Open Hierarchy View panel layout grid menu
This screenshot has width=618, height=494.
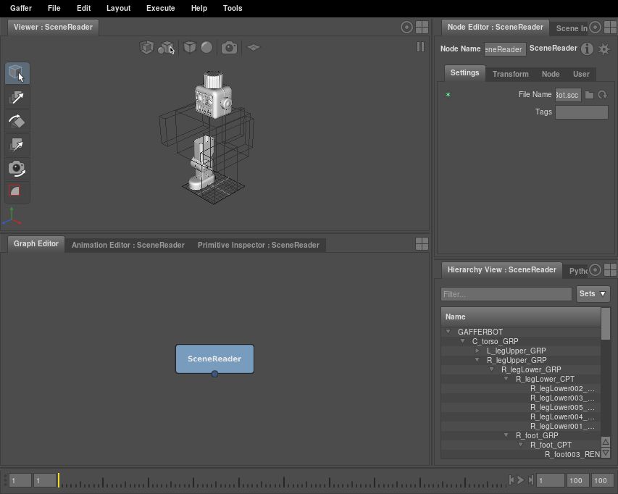610,270
